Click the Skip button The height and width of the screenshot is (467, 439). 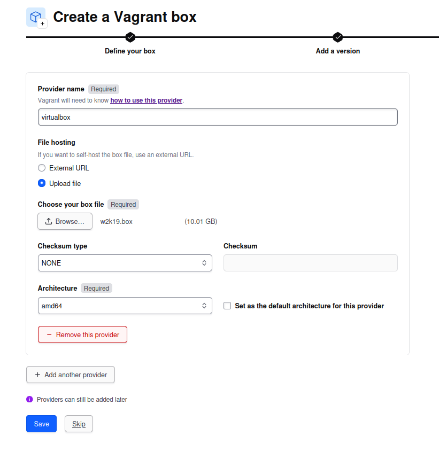tap(79, 424)
